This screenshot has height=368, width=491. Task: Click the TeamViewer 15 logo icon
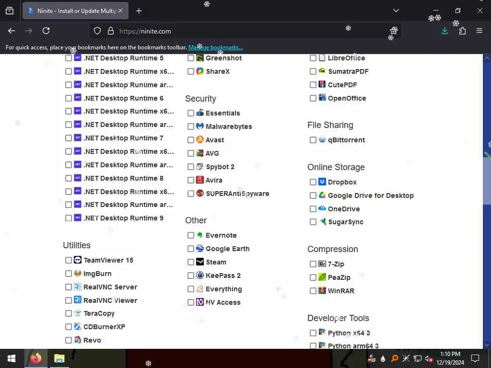click(78, 260)
